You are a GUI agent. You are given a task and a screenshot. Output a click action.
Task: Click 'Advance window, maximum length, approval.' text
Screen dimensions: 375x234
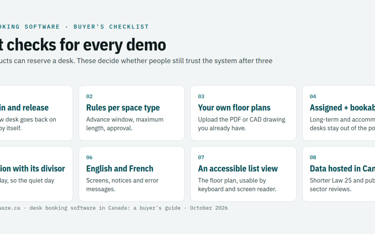(x=125, y=124)
